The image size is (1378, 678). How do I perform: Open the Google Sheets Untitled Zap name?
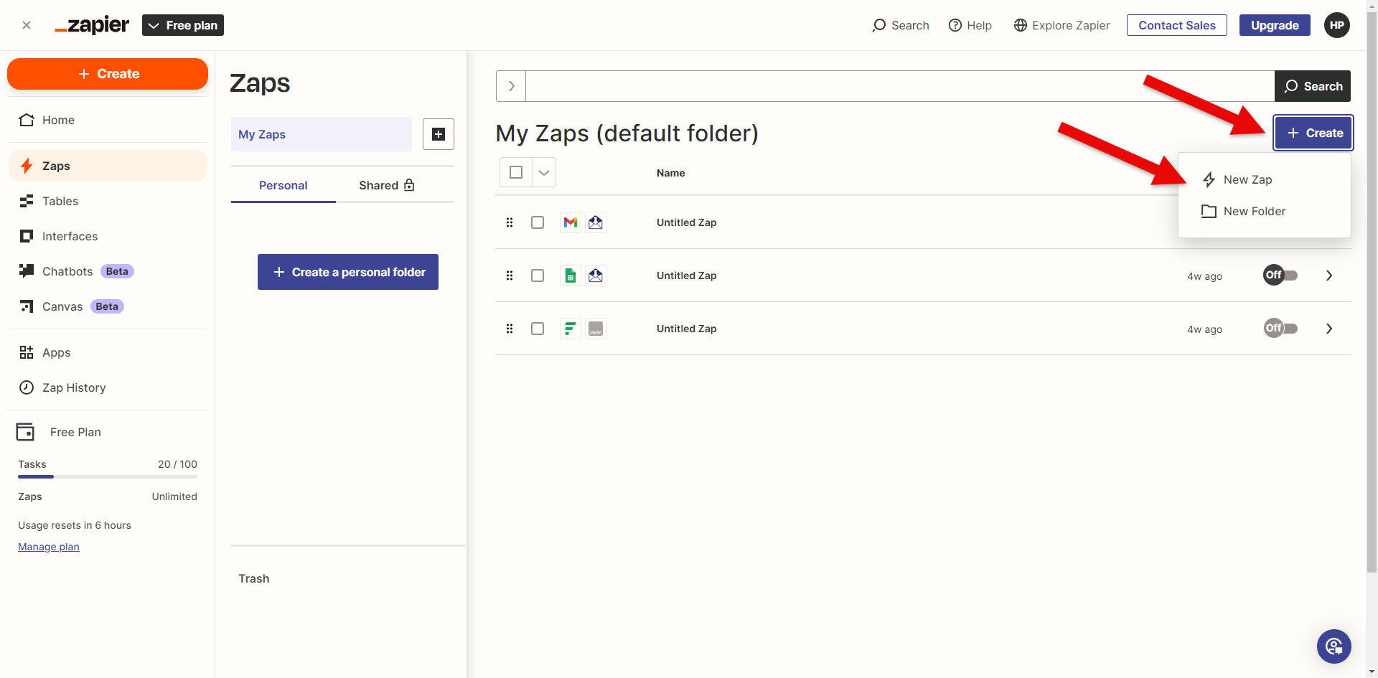[686, 276]
